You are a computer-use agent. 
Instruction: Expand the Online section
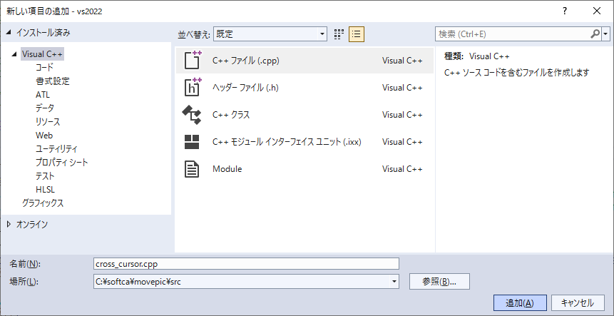(x=9, y=224)
